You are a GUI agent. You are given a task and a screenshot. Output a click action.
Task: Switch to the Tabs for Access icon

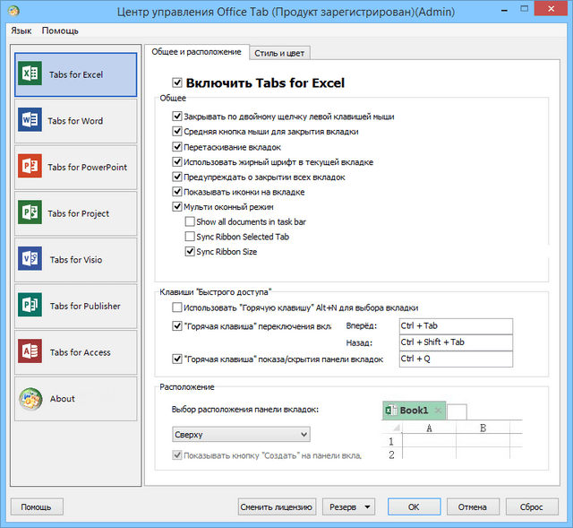click(30, 352)
